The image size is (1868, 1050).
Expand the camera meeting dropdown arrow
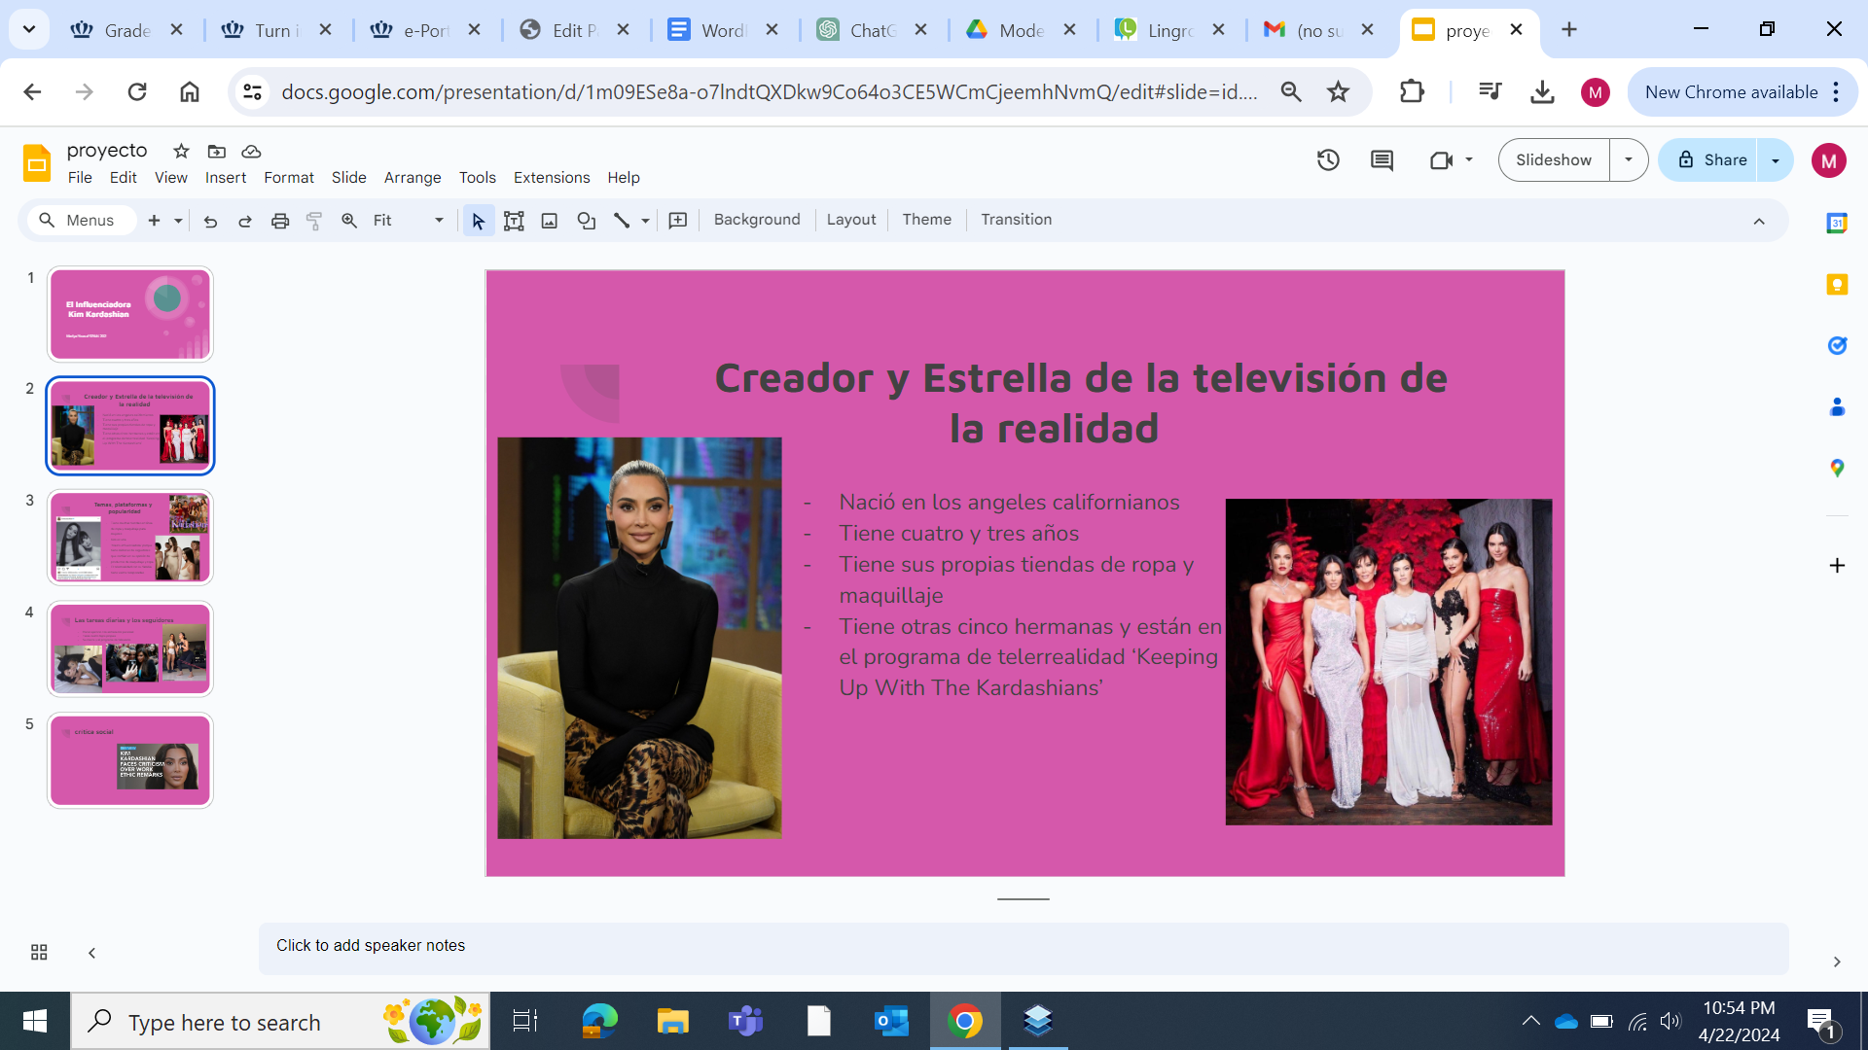pos(1469,160)
